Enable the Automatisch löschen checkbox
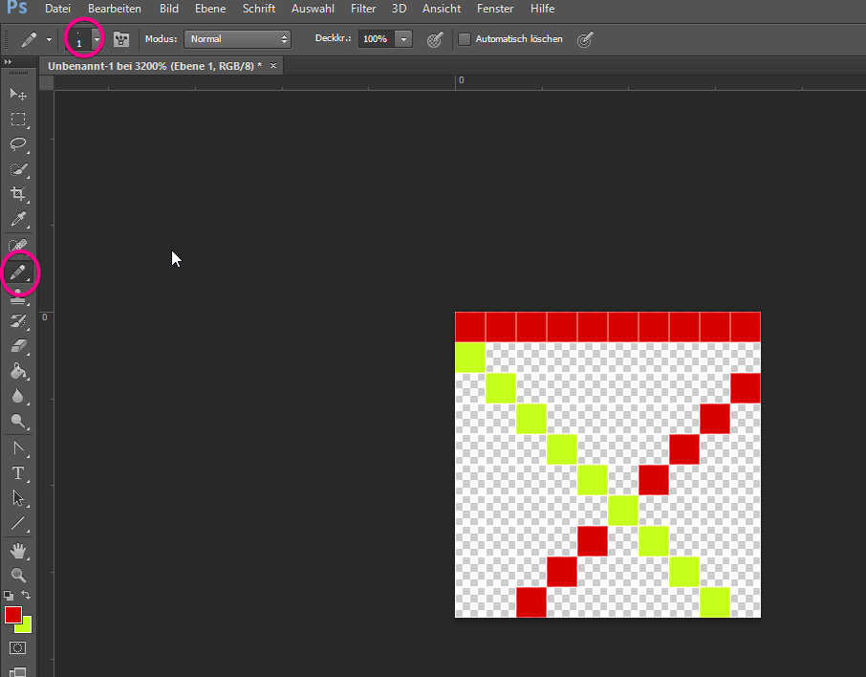Viewport: 866px width, 677px height. point(465,38)
